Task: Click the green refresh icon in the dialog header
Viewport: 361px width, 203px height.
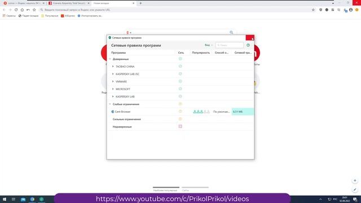Action: [248, 45]
